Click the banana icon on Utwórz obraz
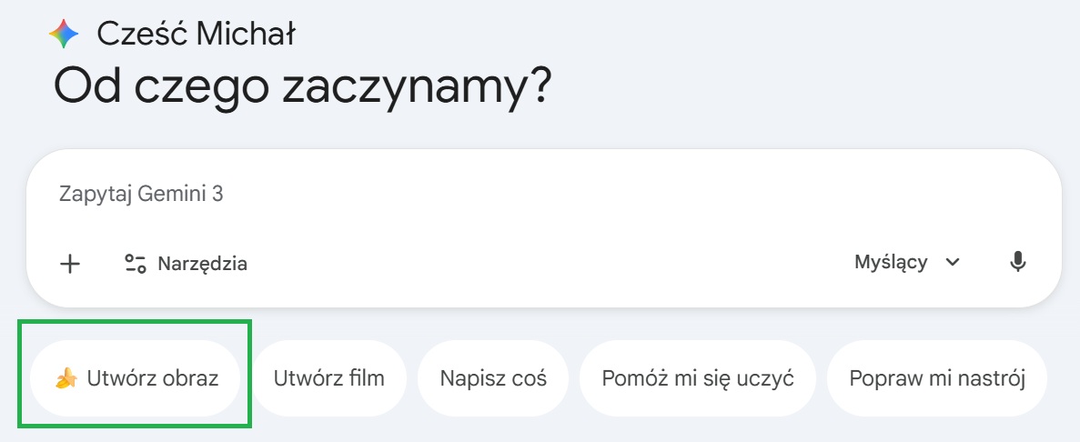The width and height of the screenshot is (1080, 442). tap(66, 378)
